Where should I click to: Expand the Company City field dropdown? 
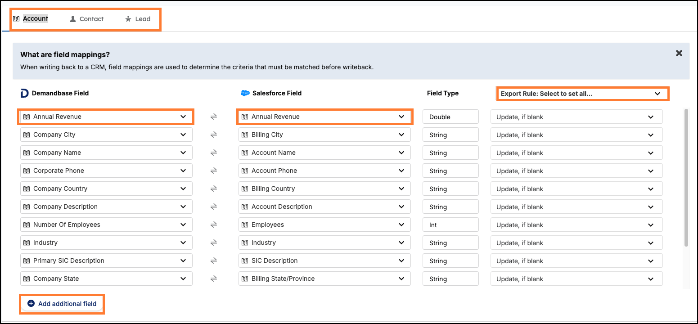tap(106, 135)
